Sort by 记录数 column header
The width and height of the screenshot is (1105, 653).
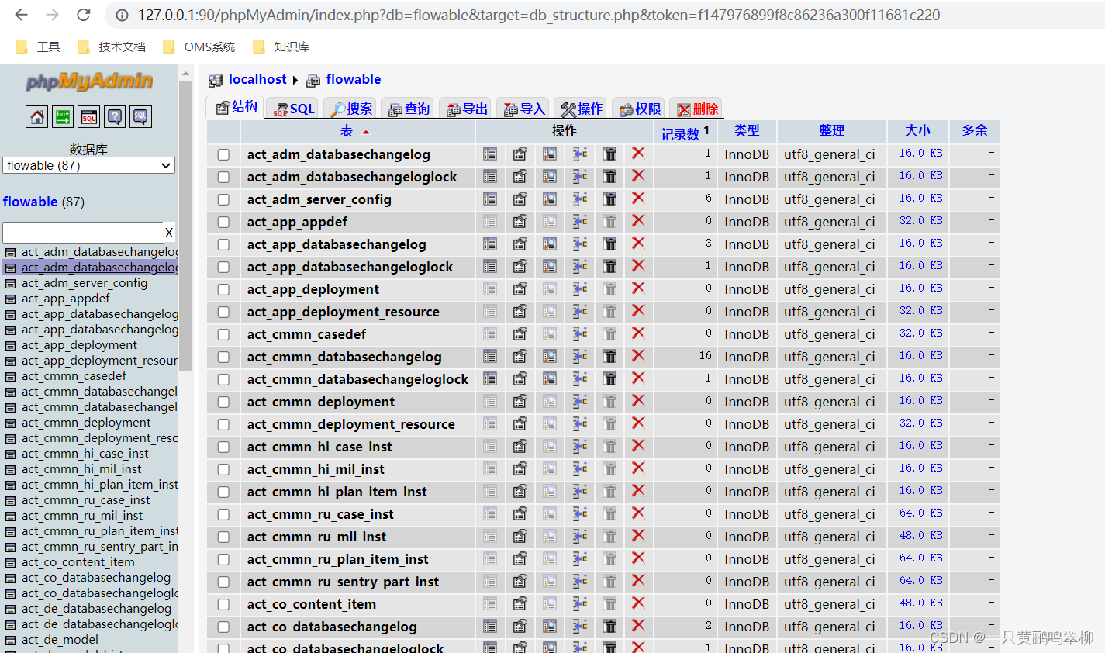pyautogui.click(x=680, y=133)
